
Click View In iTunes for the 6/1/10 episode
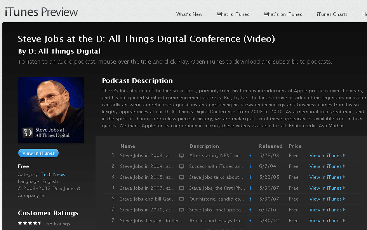[x=327, y=210]
